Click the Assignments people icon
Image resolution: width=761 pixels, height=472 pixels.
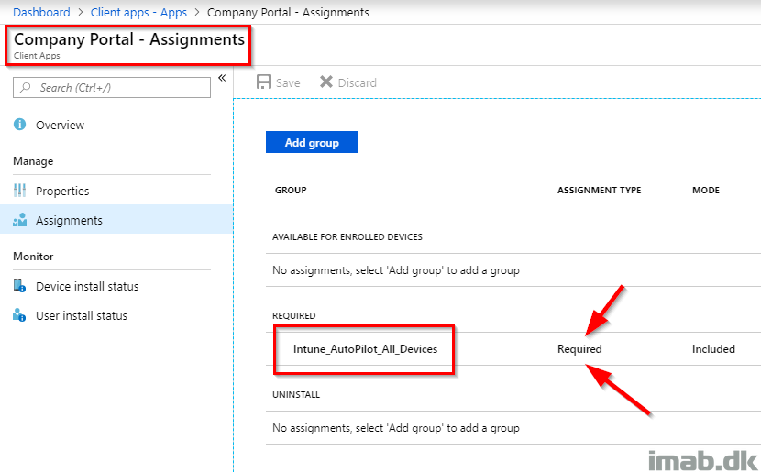pyautogui.click(x=19, y=220)
